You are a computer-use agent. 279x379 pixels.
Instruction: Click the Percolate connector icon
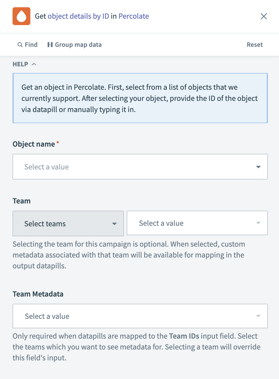pyautogui.click(x=21, y=16)
